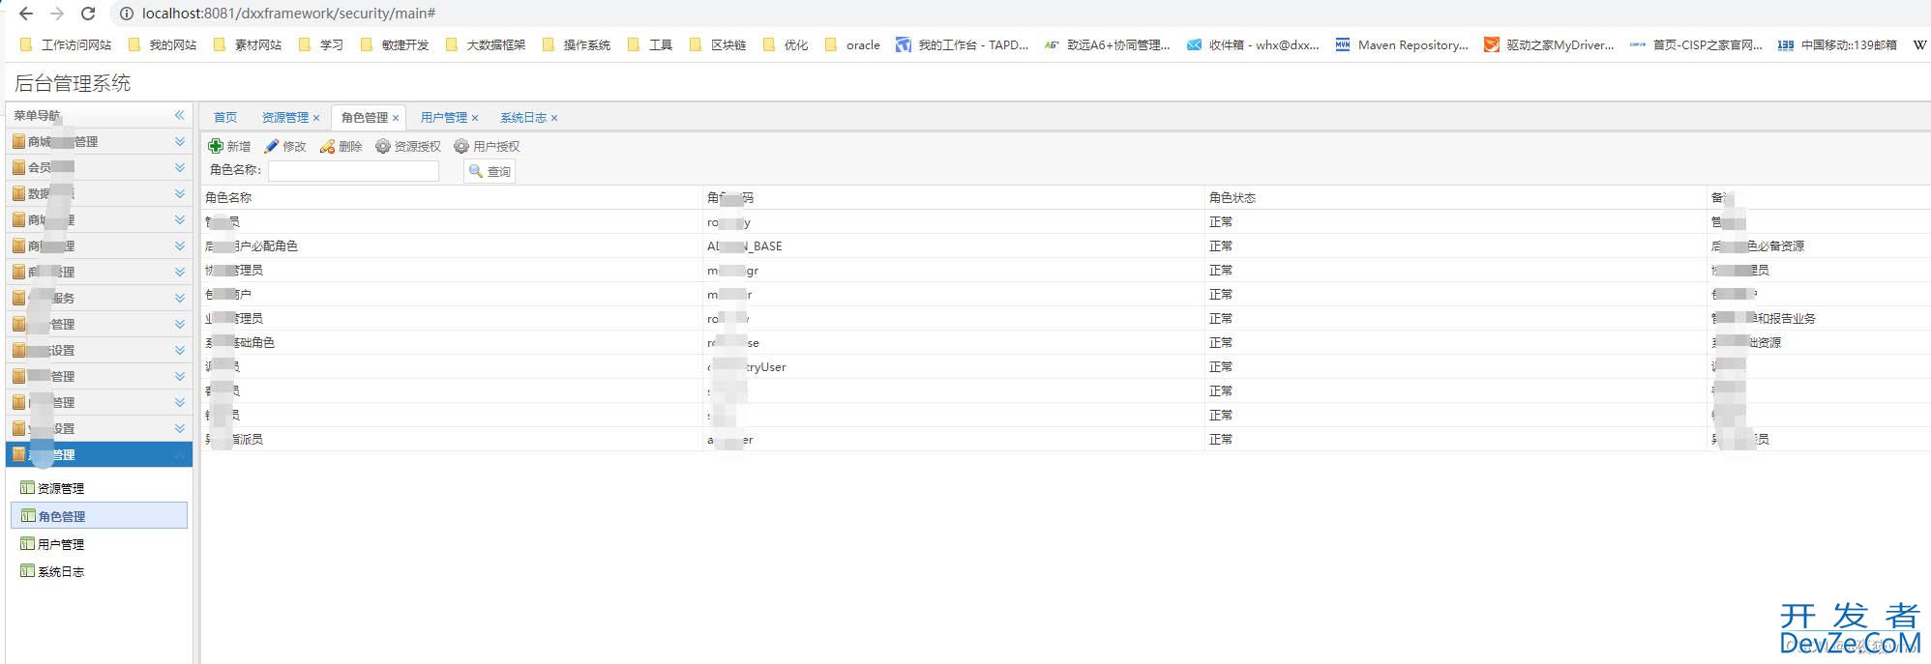The image size is (1931, 664).
Task: Click the 查询 search button
Action: click(x=490, y=171)
